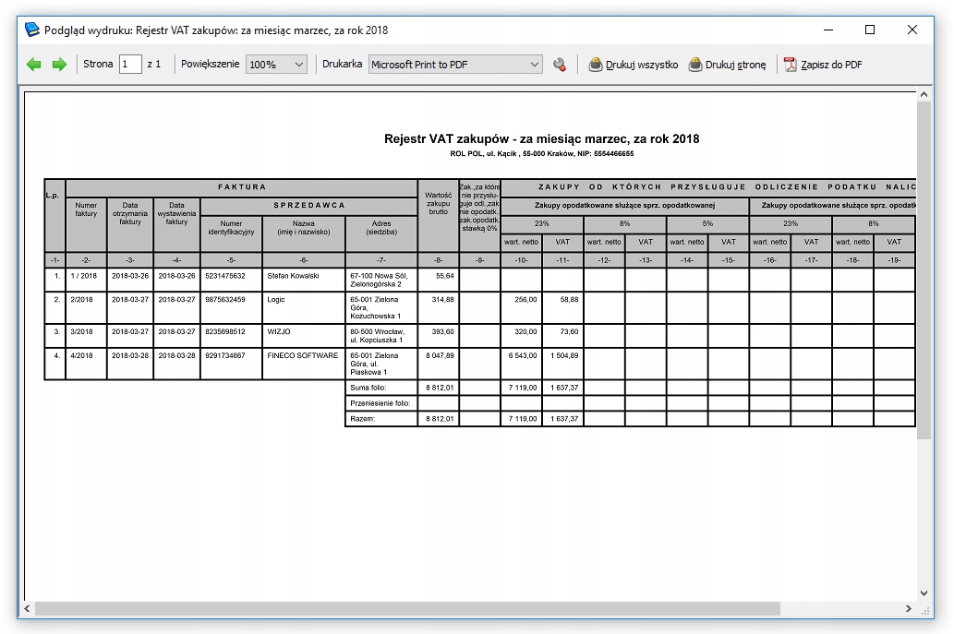This screenshot has height=634, width=954.
Task: Click Drukuj stronę to print current page
Action: 727,65
